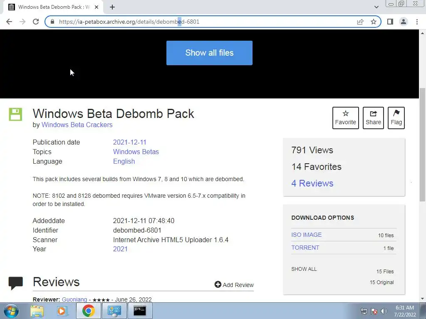Click the Share button

373,118
